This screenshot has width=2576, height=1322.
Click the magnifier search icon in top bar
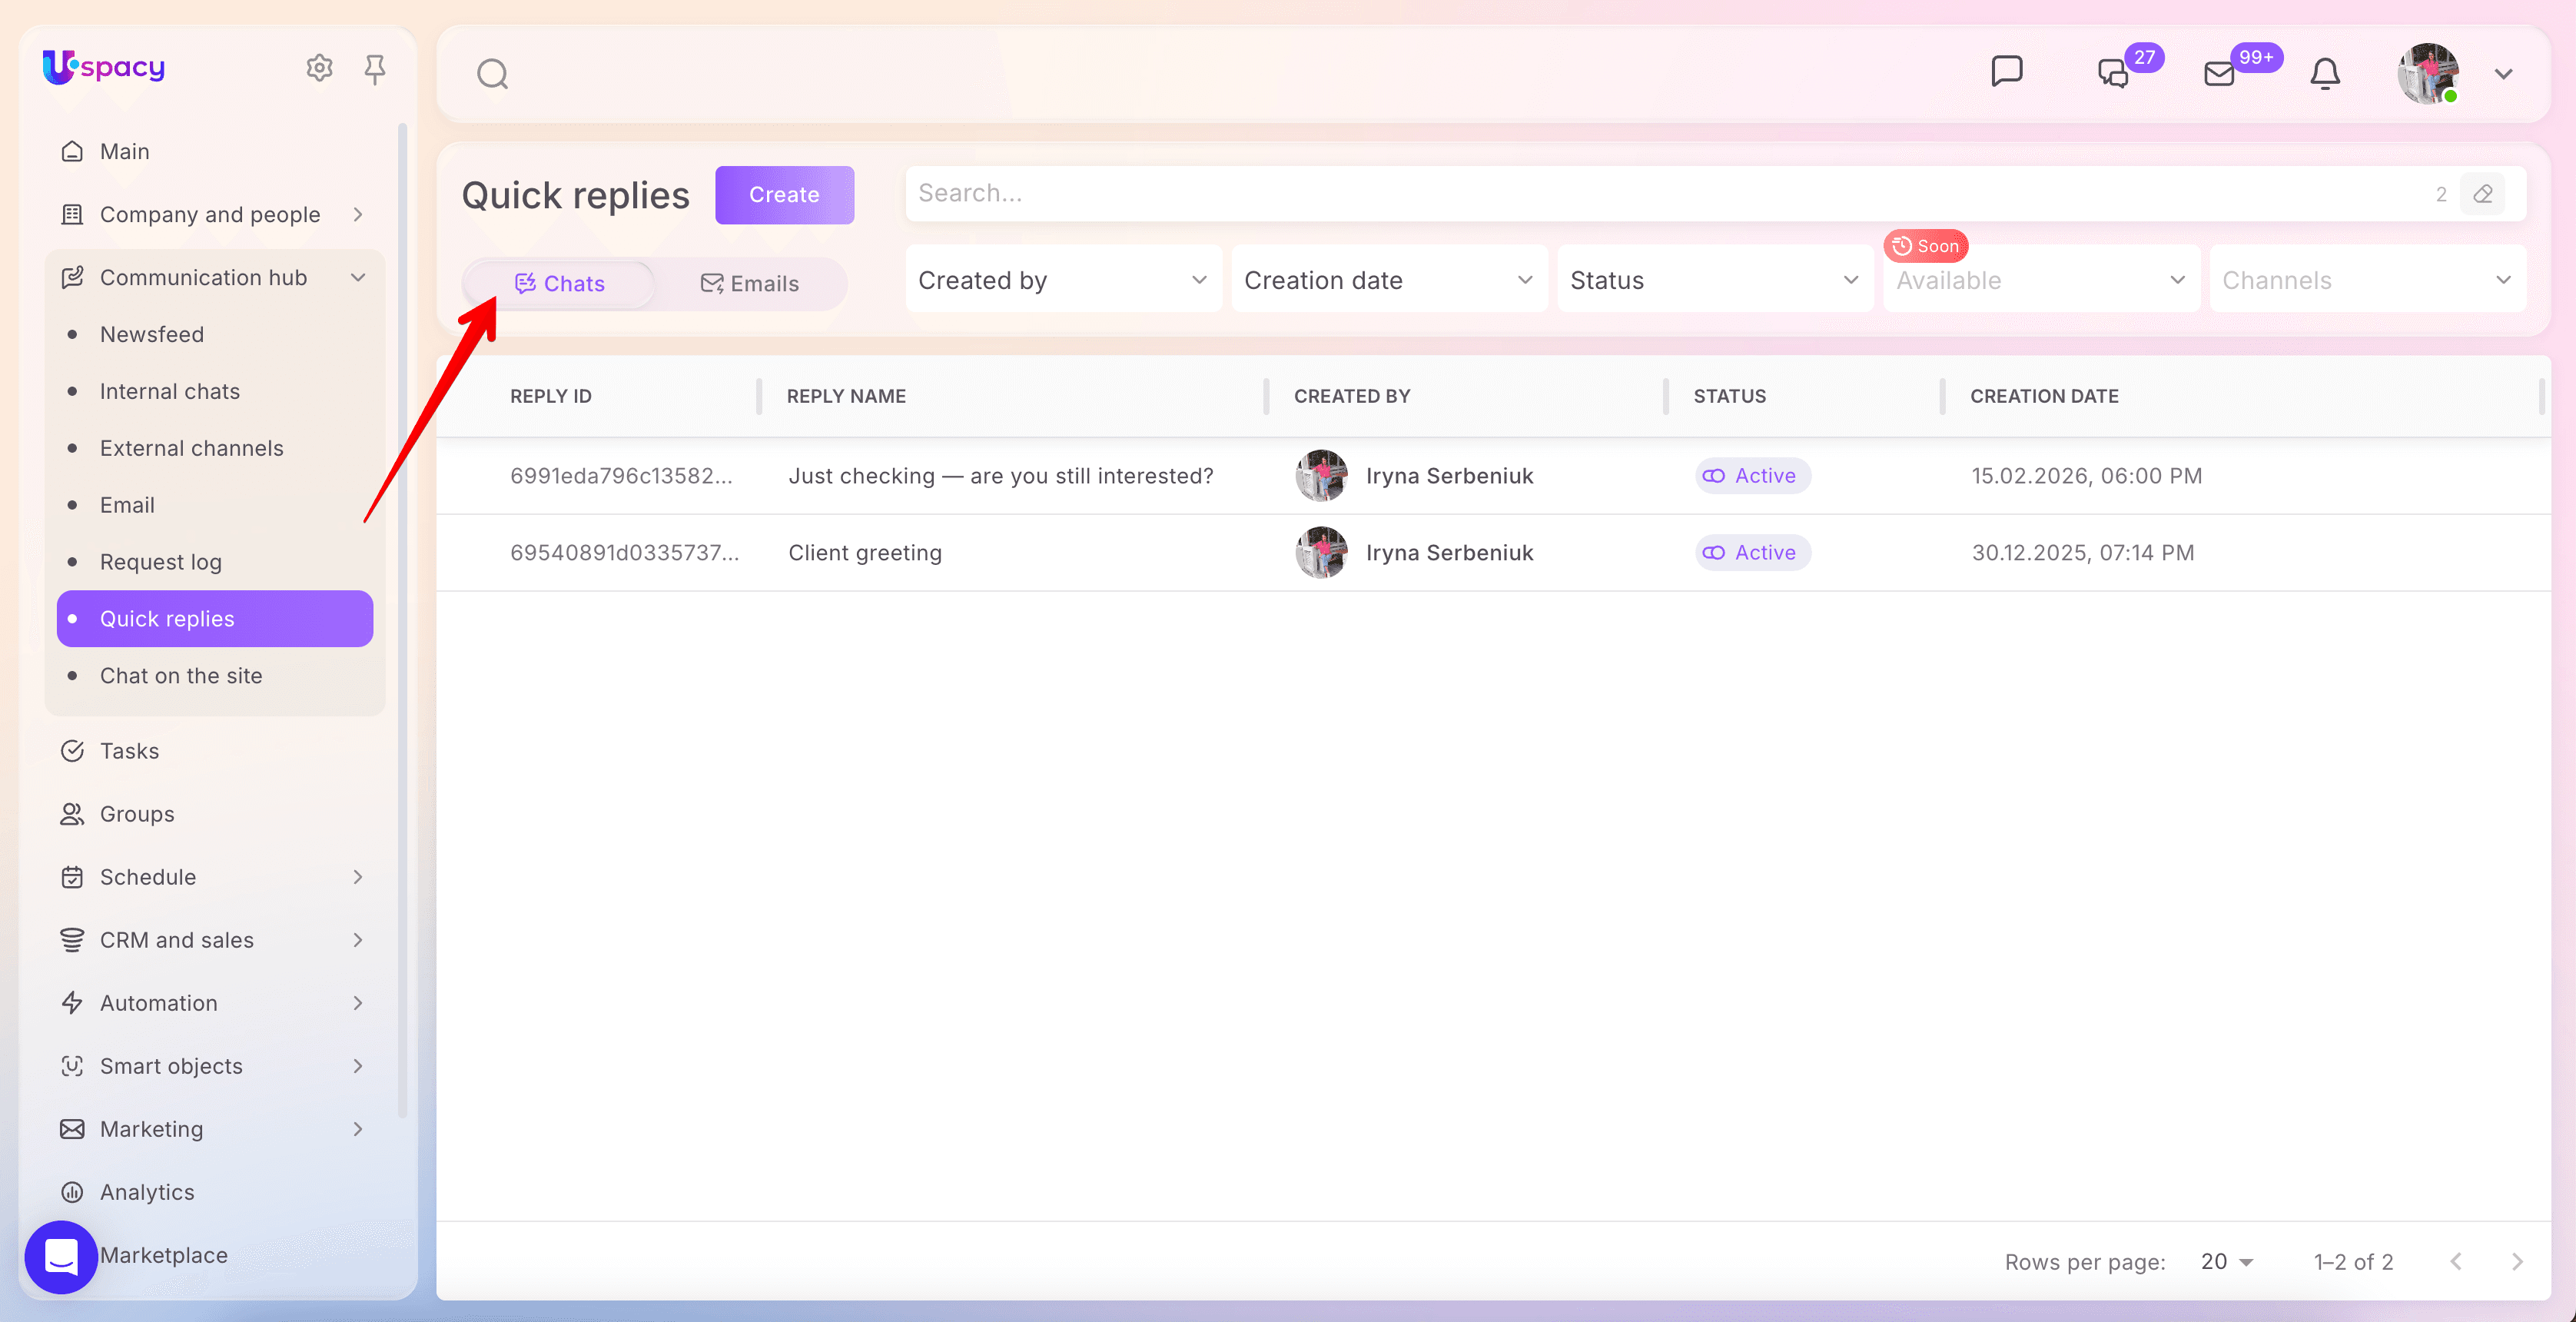coord(492,74)
